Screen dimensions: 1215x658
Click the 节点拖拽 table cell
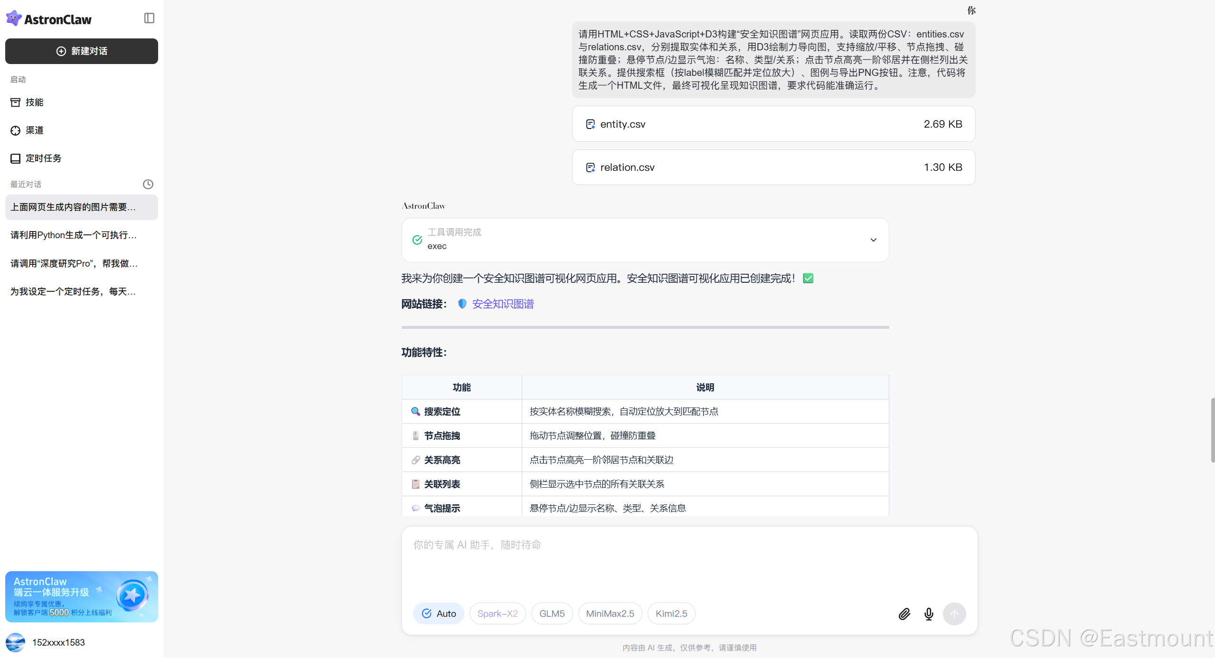tap(462, 436)
